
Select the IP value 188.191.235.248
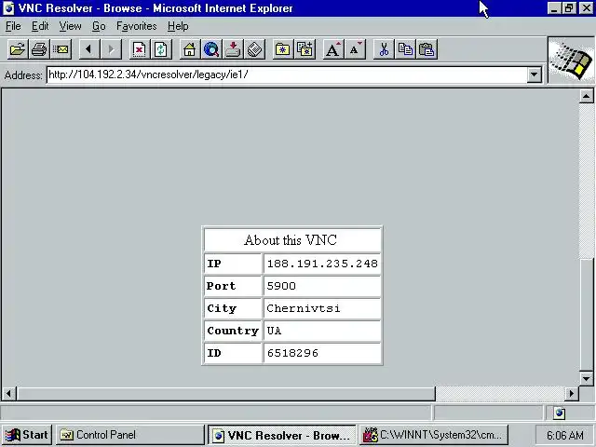point(322,264)
